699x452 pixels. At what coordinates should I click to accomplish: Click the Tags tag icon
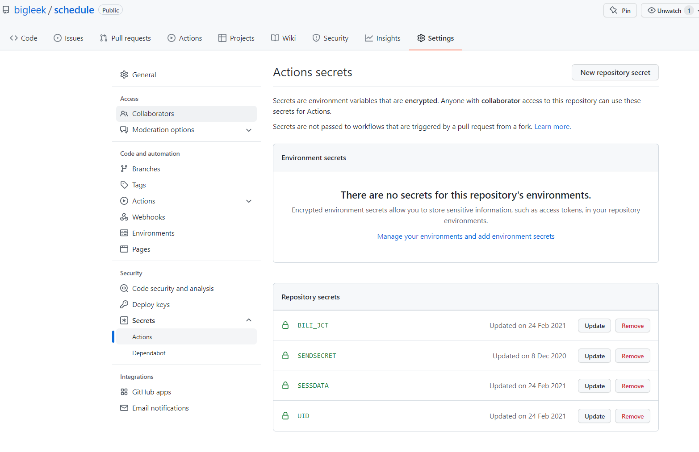pyautogui.click(x=124, y=185)
